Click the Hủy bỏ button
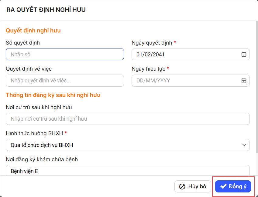The image size is (258, 197). click(193, 186)
